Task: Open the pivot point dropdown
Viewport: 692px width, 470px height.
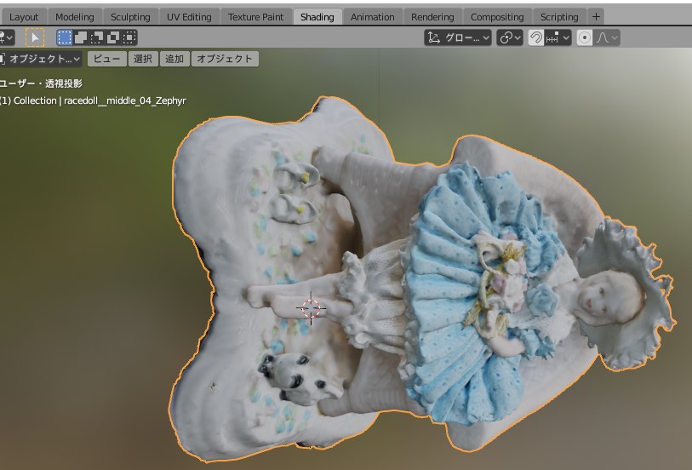Action: click(510, 37)
